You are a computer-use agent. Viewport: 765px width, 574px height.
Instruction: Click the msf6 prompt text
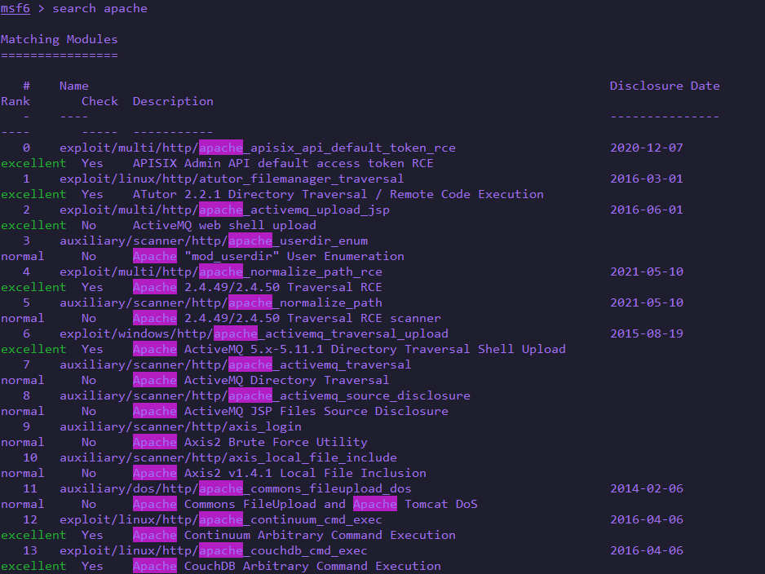pos(15,9)
